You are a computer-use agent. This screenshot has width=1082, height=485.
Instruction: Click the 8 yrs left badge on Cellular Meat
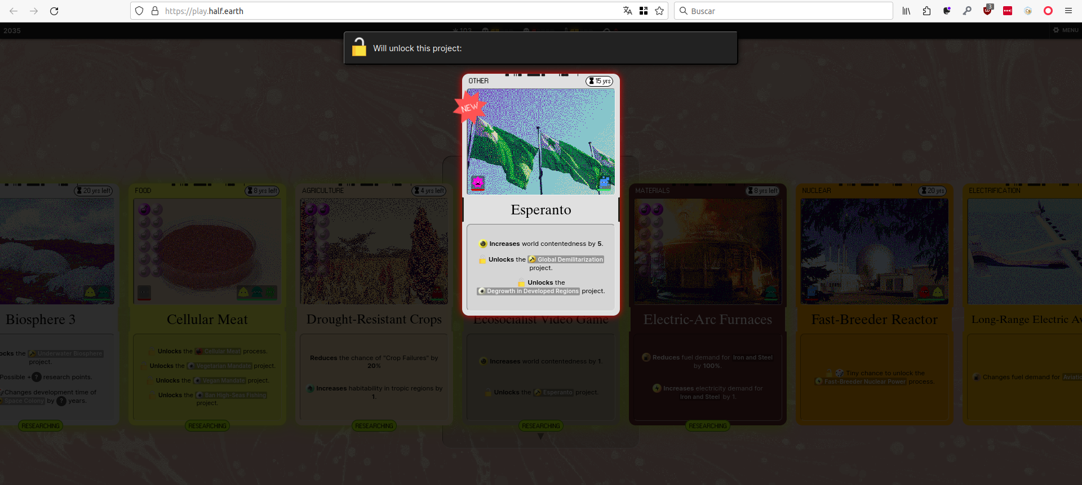click(262, 191)
